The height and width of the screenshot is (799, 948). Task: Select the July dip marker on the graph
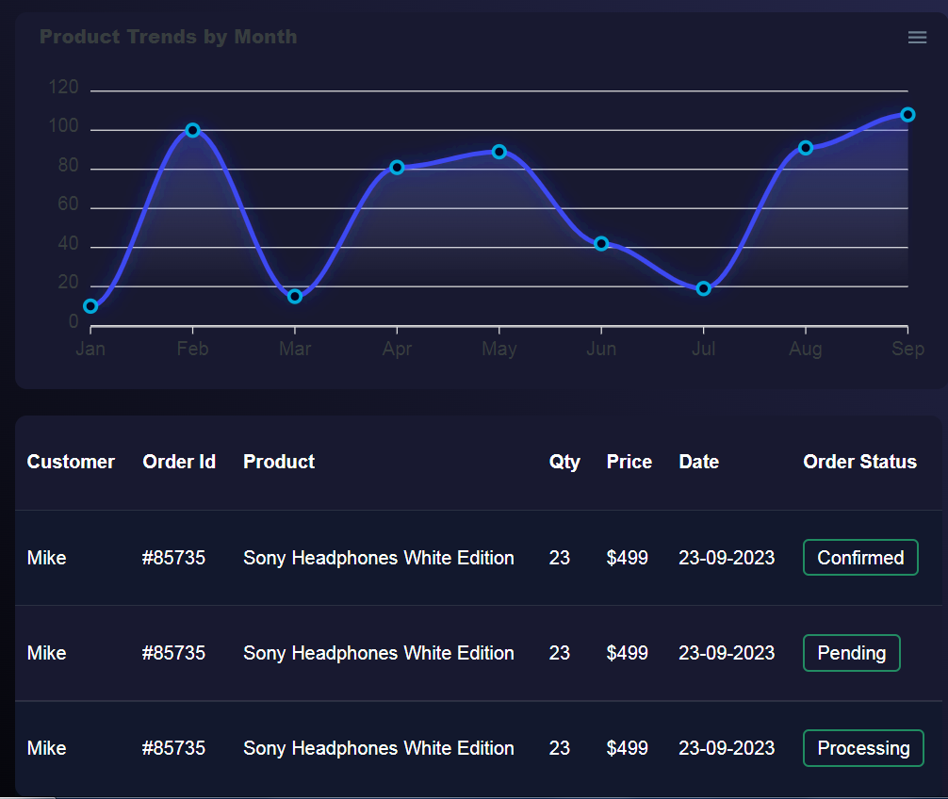coord(703,288)
